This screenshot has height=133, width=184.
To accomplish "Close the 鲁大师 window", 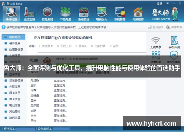I will (180, 4).
